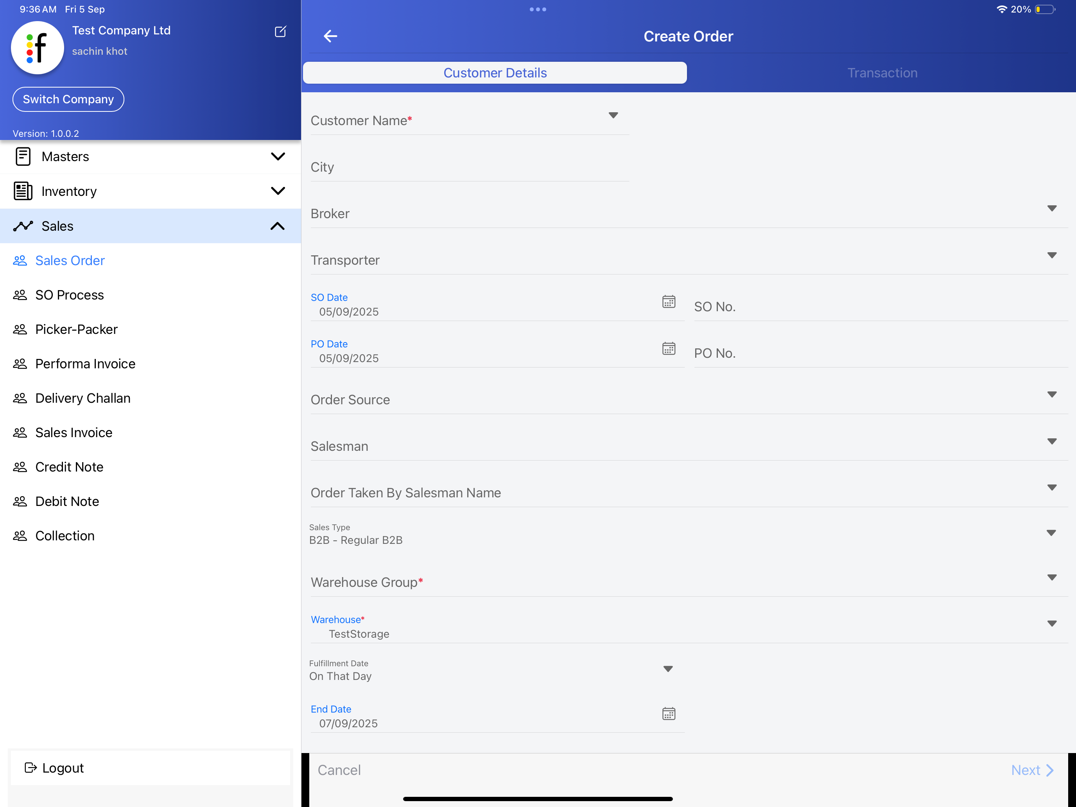
Task: Open the SO Date calendar picker
Action: (x=669, y=301)
